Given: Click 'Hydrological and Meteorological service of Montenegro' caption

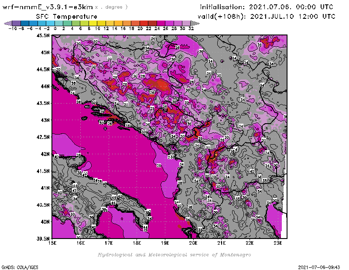Looking at the screenshot, I should (174, 255).
